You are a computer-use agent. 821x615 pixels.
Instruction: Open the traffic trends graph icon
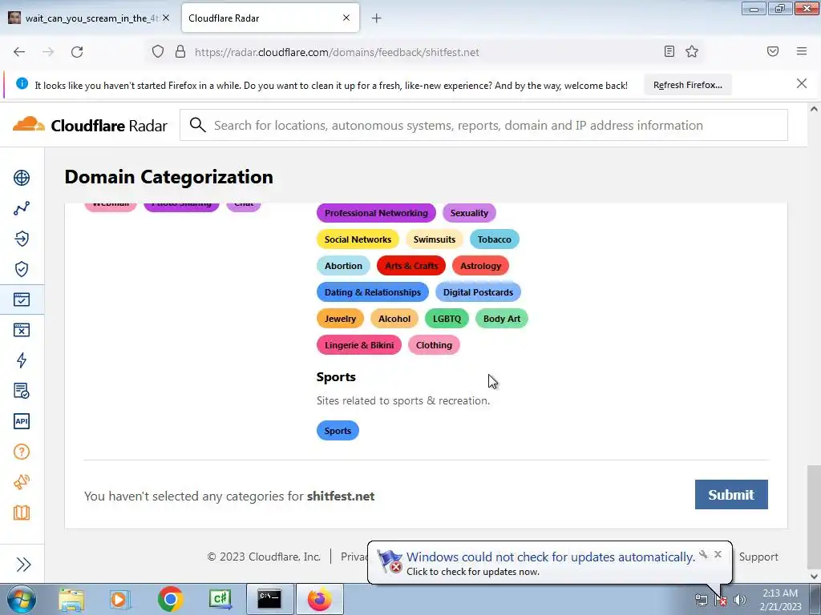(22, 208)
